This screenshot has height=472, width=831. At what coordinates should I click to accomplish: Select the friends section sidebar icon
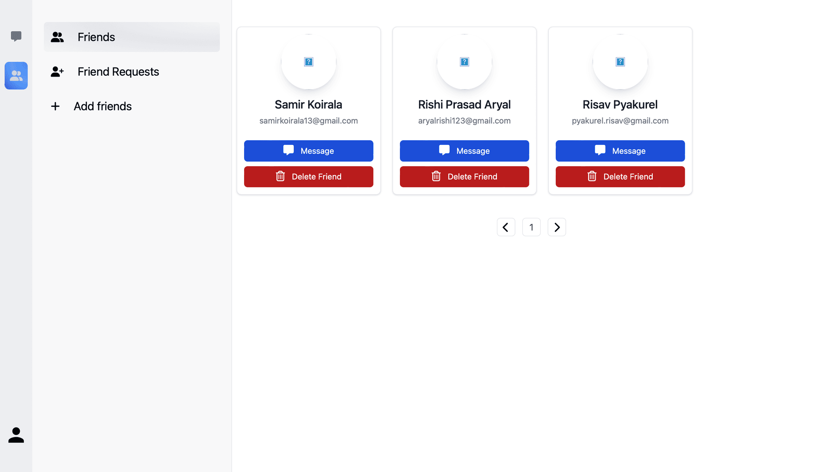(x=16, y=76)
